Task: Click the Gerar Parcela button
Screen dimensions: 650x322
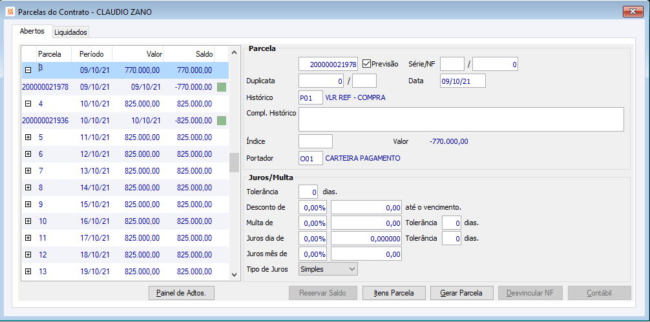Action: [462, 293]
